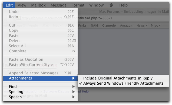Open the Amazon bookmark
This screenshot has height=105, width=172.
coord(126,26)
